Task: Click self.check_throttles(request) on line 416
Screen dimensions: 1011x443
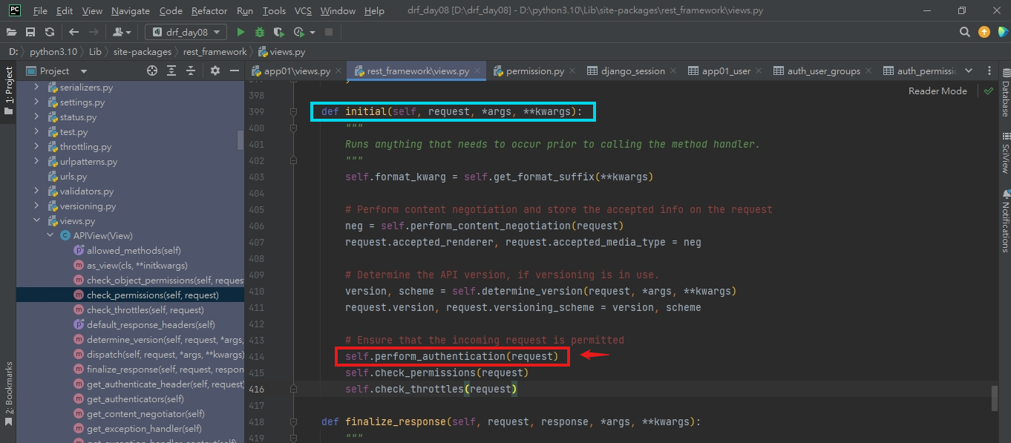Action: tap(431, 389)
